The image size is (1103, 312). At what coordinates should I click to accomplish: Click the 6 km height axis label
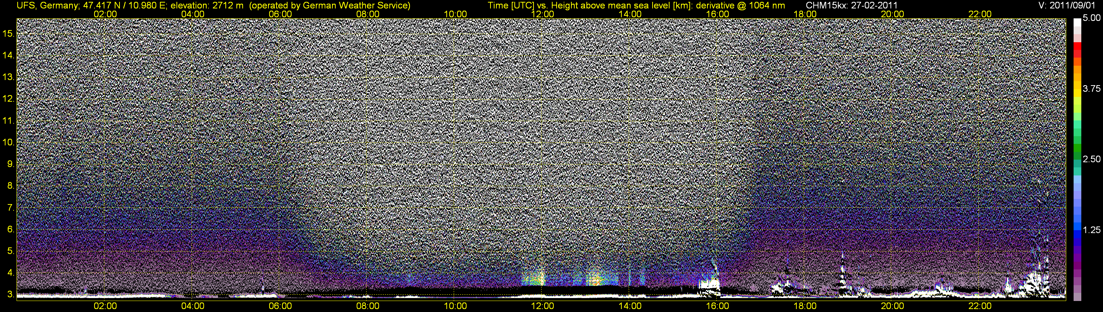pos(11,229)
